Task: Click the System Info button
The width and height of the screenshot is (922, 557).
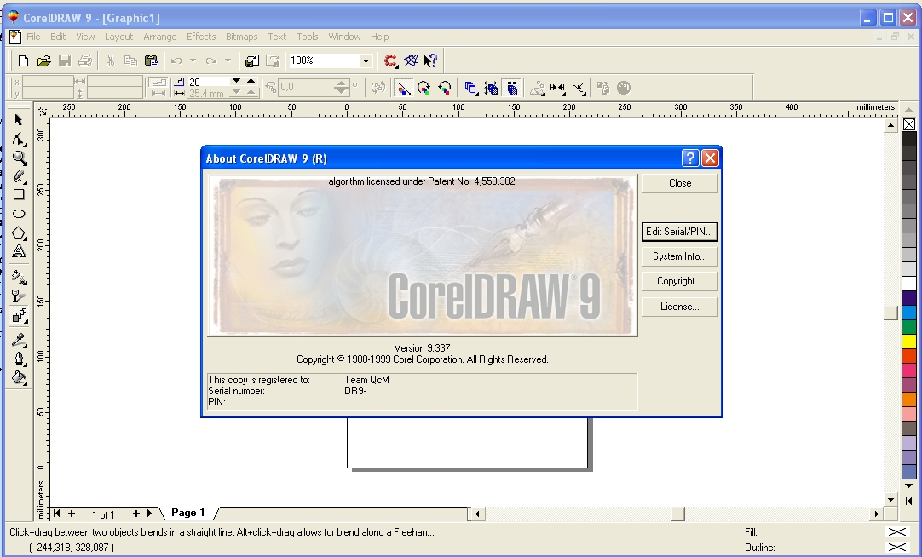Action: point(679,256)
